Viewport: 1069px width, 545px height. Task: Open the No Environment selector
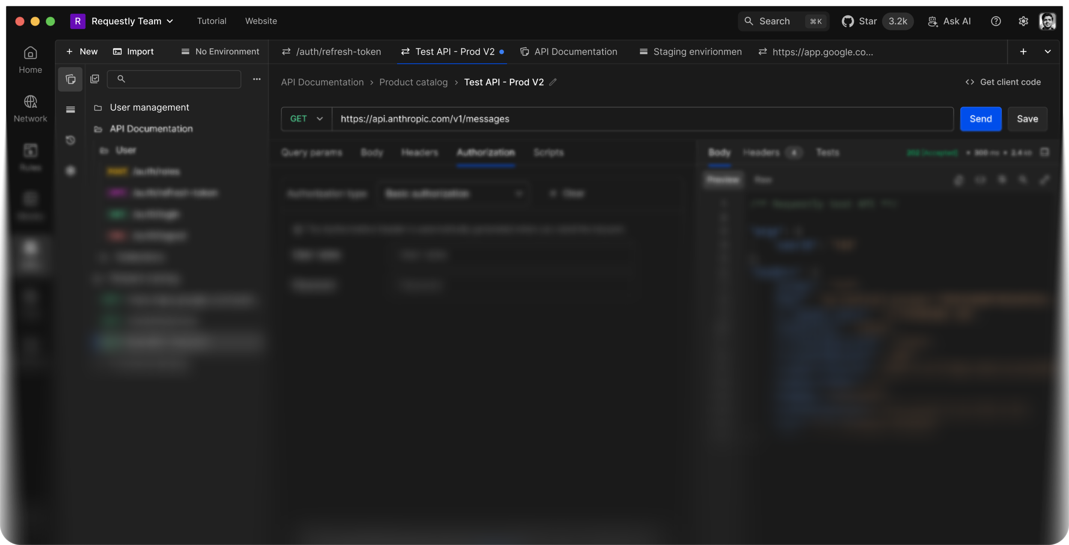[220, 51]
